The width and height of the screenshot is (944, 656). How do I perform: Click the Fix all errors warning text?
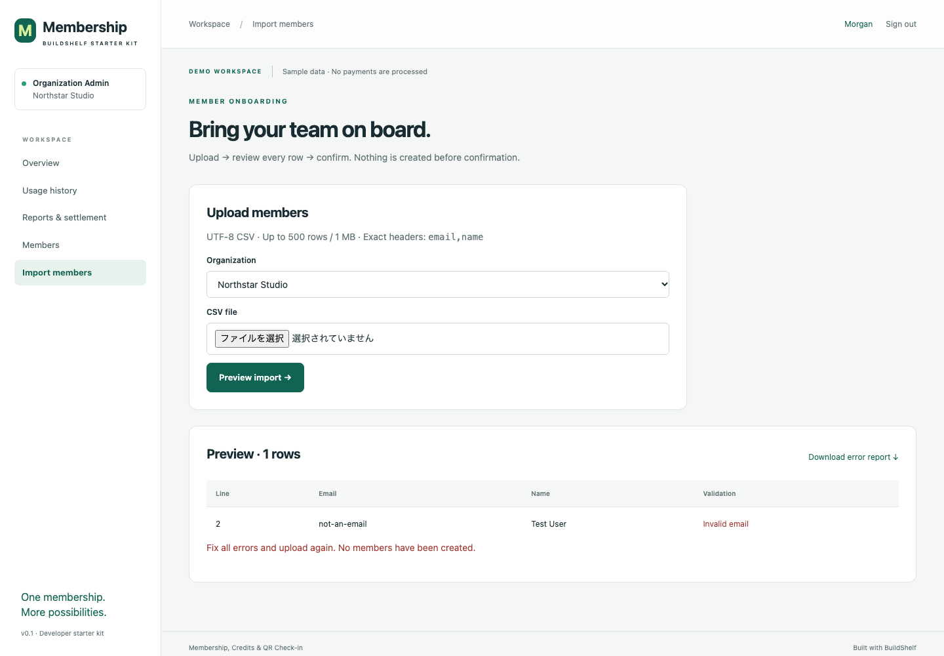pyautogui.click(x=341, y=548)
